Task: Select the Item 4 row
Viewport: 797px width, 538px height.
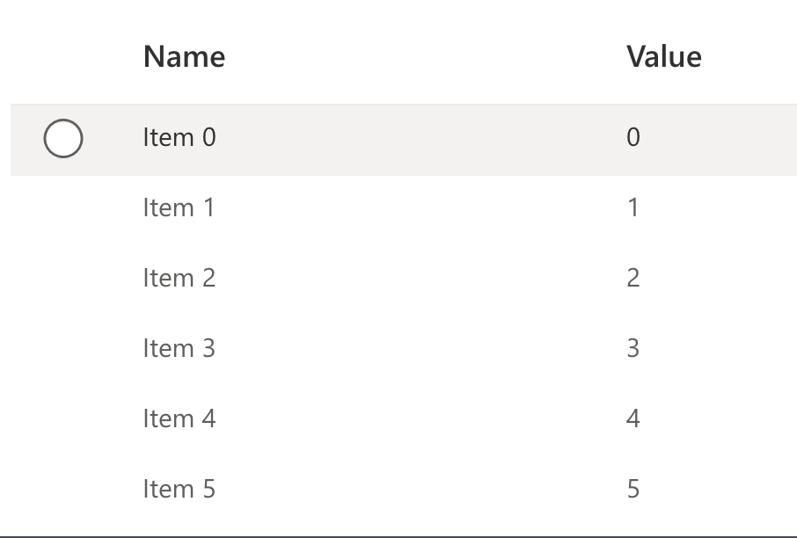Action: (x=396, y=419)
